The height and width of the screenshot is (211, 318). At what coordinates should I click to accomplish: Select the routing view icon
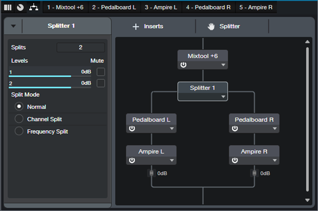[33, 7]
